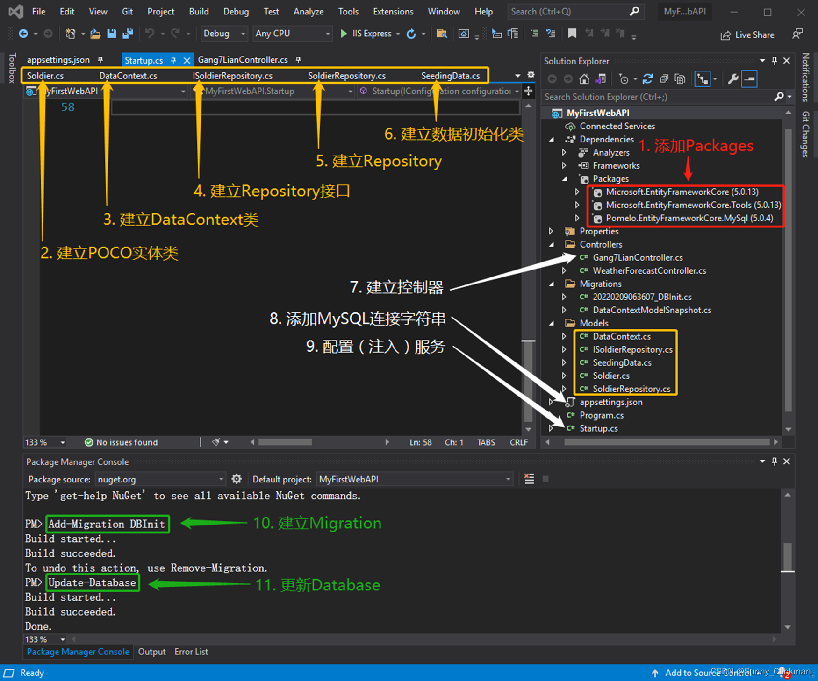Collapse the Packages node
This screenshot has width=818, height=681.
pos(565,178)
